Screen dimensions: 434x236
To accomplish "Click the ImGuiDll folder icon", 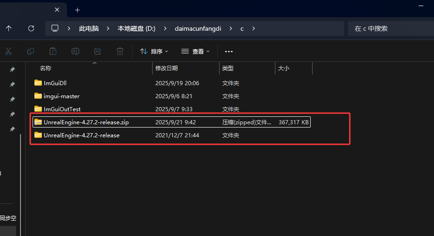I will coord(38,83).
